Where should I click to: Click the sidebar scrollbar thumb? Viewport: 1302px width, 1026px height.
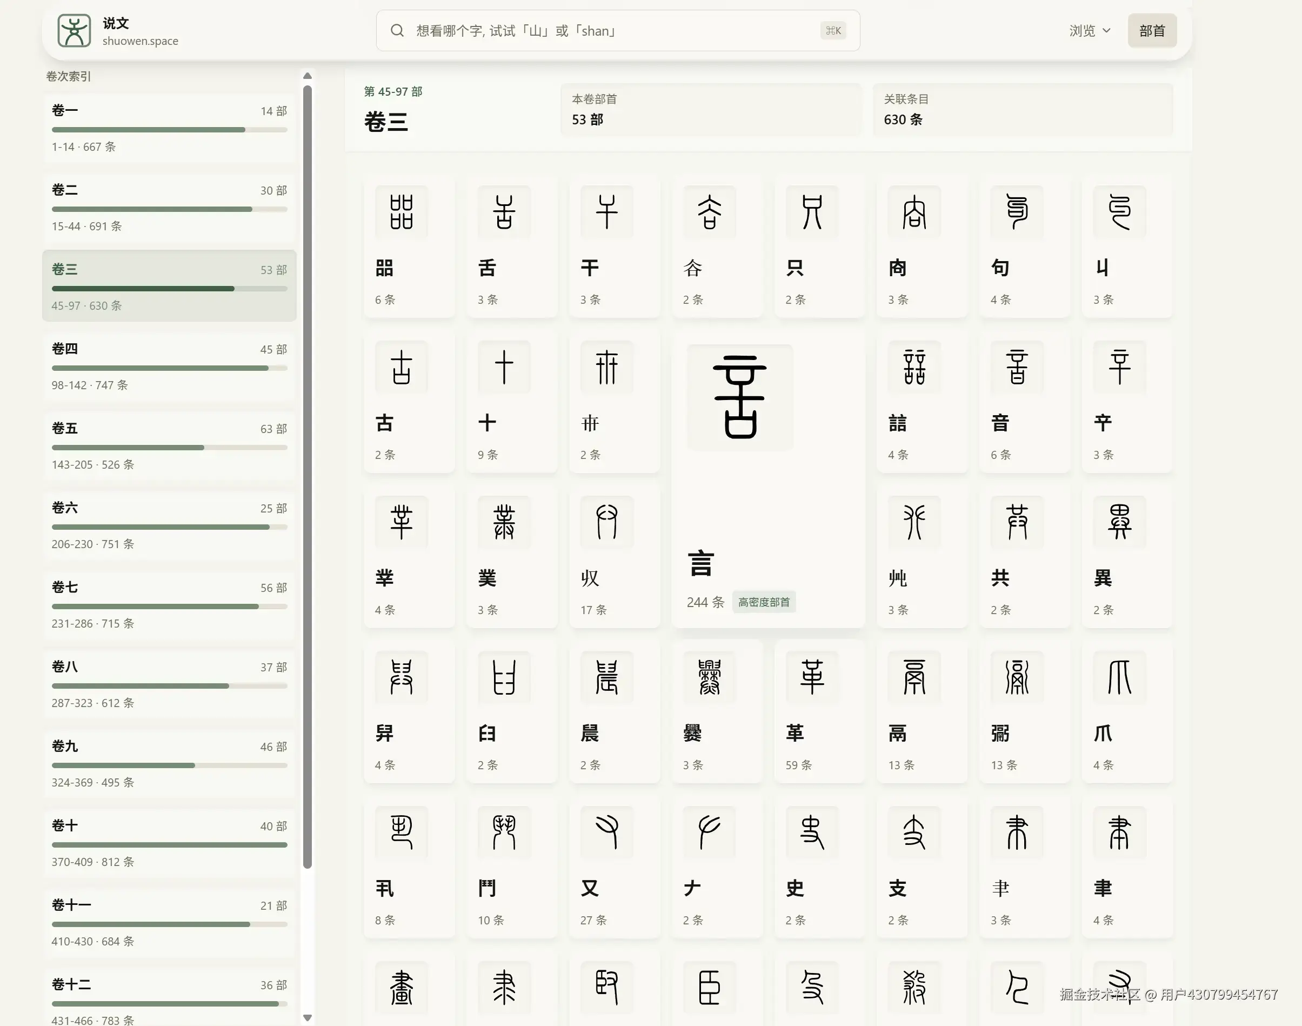tap(308, 476)
